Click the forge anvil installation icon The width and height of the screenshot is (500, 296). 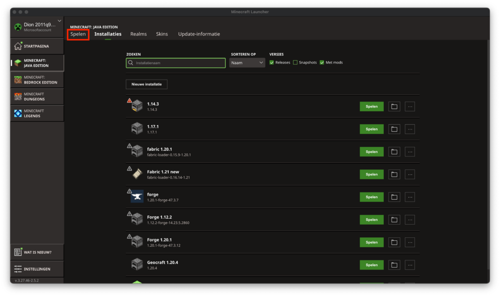pos(137,197)
